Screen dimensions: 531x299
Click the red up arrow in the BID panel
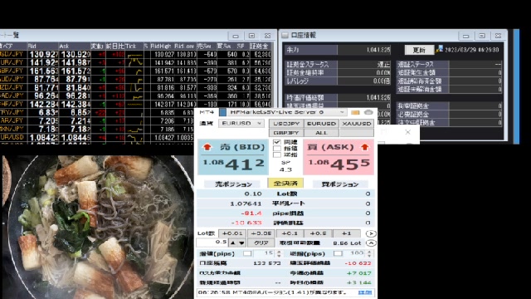point(207,147)
